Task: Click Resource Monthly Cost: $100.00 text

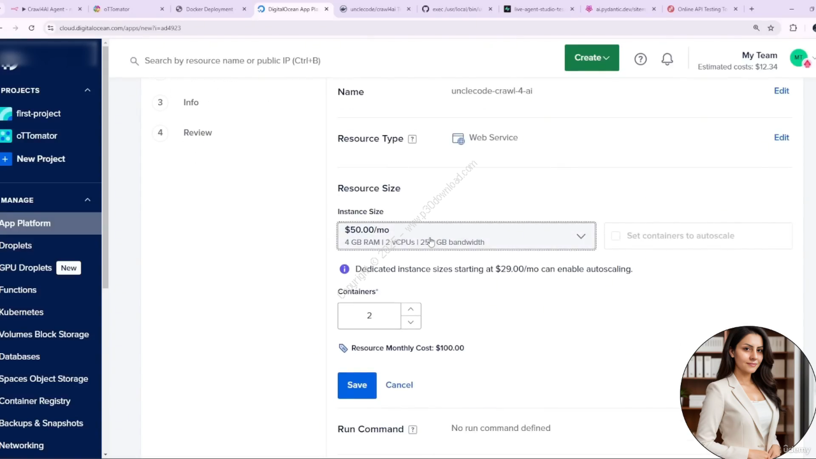Action: (407, 348)
